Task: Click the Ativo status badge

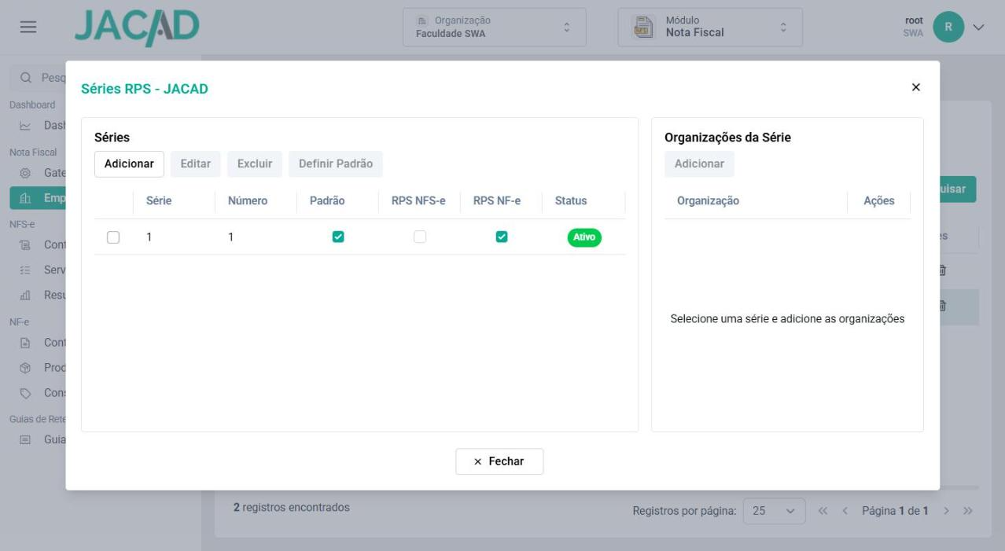Action: click(584, 237)
